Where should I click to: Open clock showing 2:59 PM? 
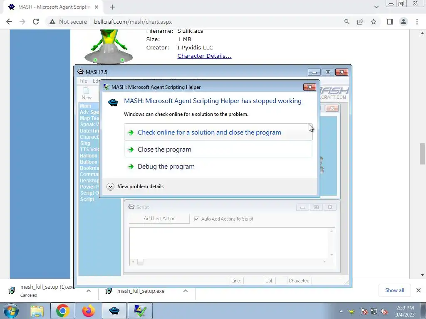tap(405, 311)
